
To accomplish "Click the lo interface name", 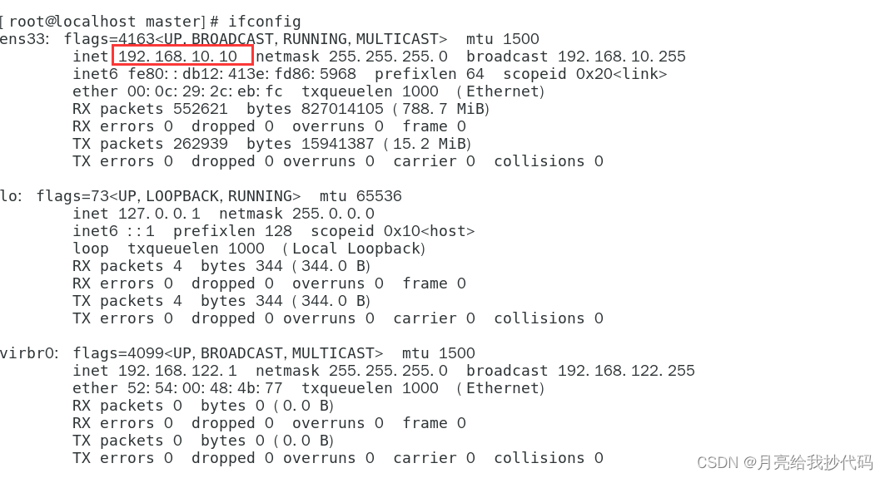I will click(8, 196).
